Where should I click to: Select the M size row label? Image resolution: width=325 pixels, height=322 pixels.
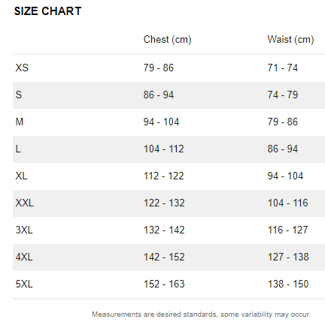click(20, 122)
